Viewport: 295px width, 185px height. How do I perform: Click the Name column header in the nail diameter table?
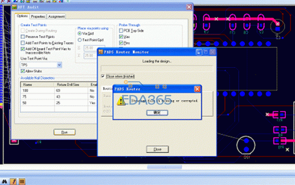[x=37, y=85]
